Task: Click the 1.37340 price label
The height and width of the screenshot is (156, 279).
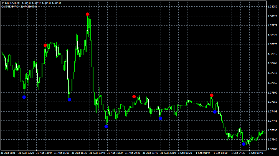Action: (x=272, y=139)
